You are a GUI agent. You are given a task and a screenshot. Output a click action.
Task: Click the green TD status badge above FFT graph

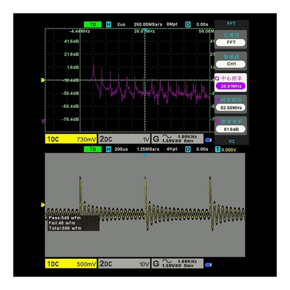tap(93, 24)
